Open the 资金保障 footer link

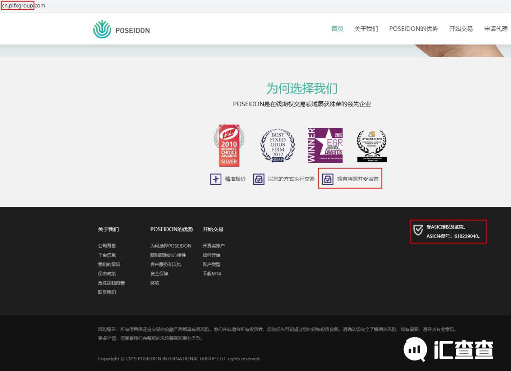[159, 273]
